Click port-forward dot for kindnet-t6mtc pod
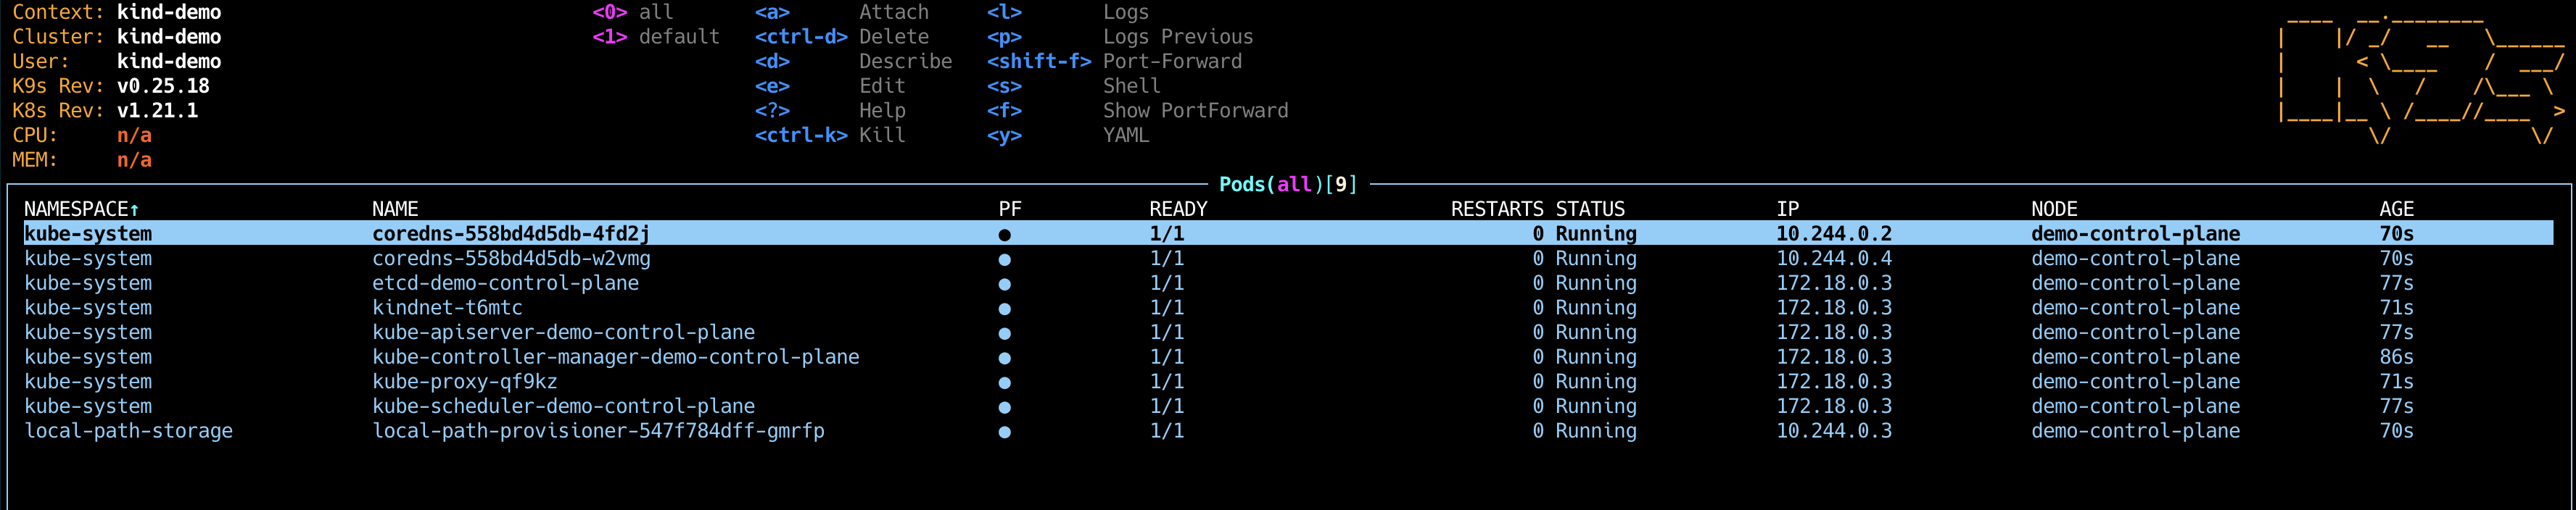 point(1004,309)
